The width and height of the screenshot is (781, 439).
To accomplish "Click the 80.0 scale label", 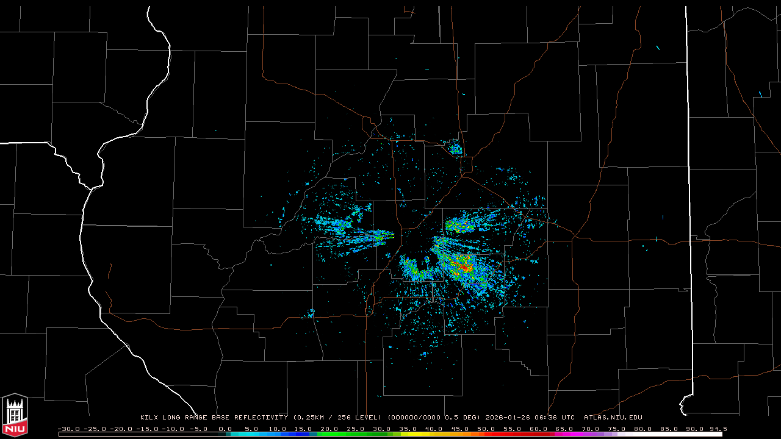I will pyautogui.click(x=643, y=429).
